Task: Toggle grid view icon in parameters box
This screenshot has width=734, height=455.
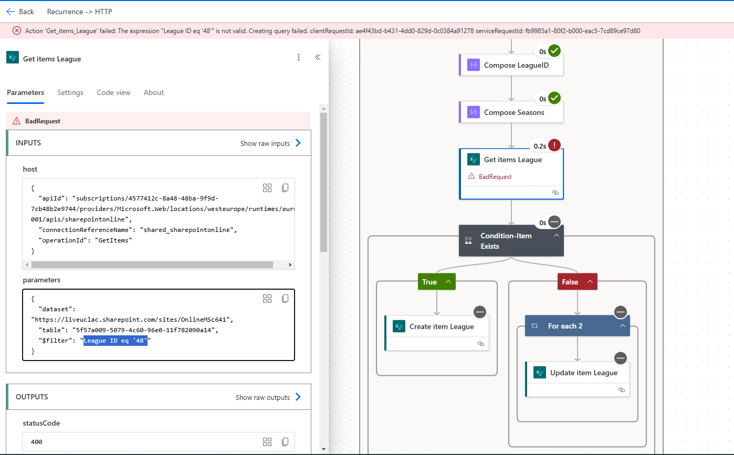Action: coord(267,299)
